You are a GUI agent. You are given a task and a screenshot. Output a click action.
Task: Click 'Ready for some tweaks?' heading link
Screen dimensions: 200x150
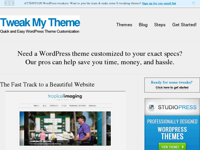pos(172,82)
